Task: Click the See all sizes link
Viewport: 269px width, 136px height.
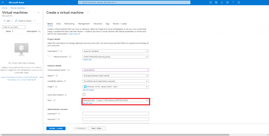Action: click(87, 103)
